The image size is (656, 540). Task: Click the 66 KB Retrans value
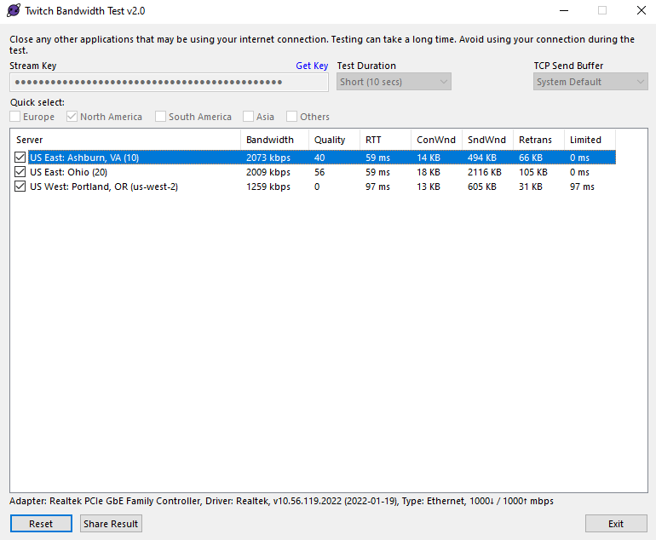coord(531,158)
